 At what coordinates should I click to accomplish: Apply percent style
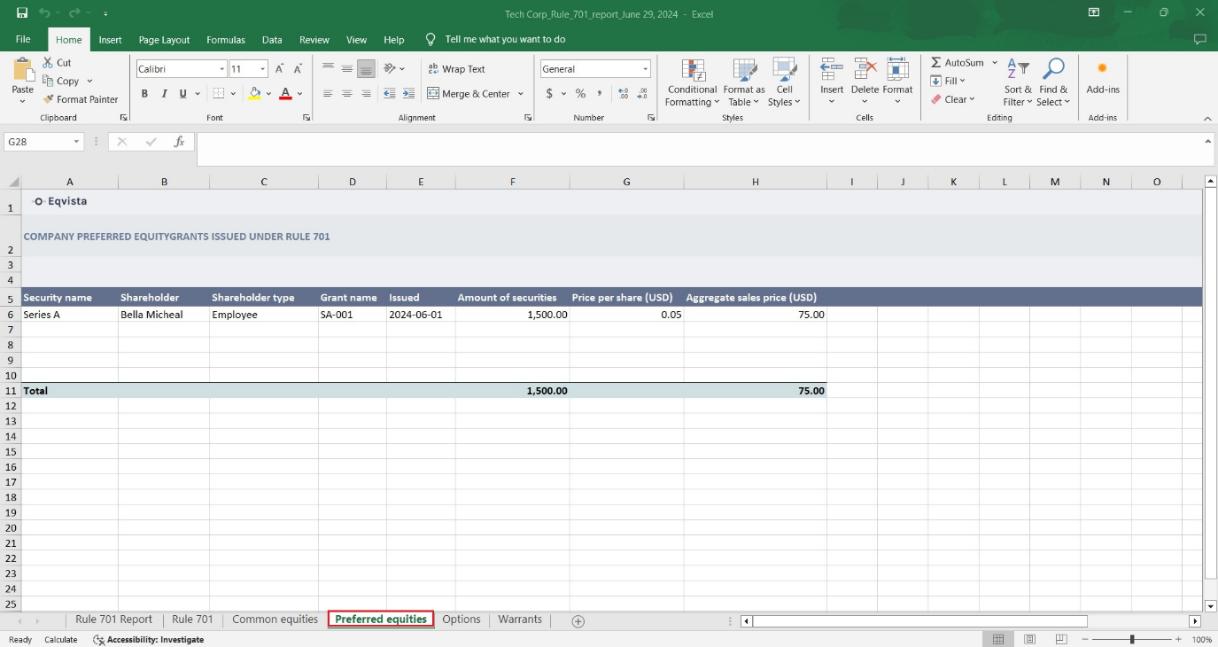580,93
